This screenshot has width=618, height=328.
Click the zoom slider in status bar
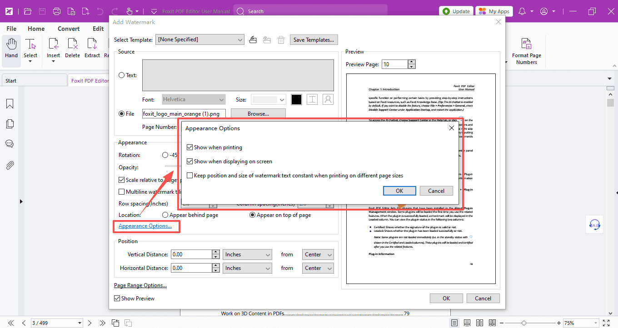point(523,323)
